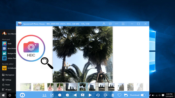This screenshot has height=98, width=175.
Task: Select the second pink cone thumbnail
Action: pyautogui.click(x=60, y=87)
